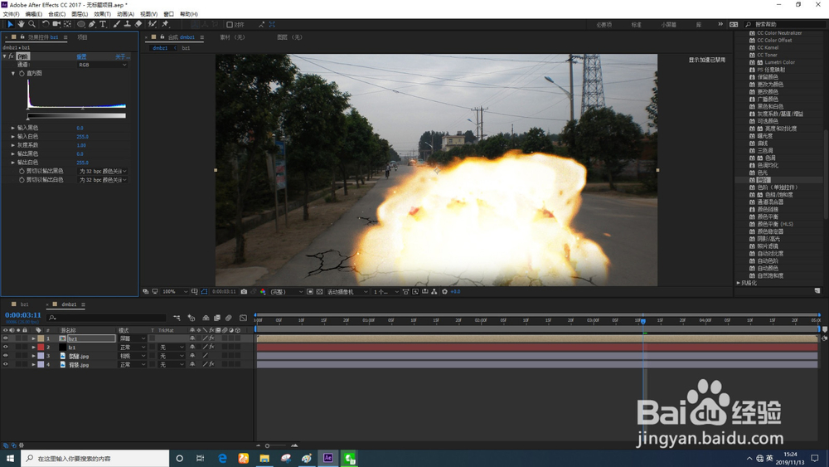Click the layer 2 red label color swatch

pos(41,347)
